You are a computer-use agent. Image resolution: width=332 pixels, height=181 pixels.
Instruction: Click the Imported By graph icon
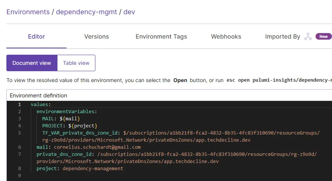[x=308, y=37]
